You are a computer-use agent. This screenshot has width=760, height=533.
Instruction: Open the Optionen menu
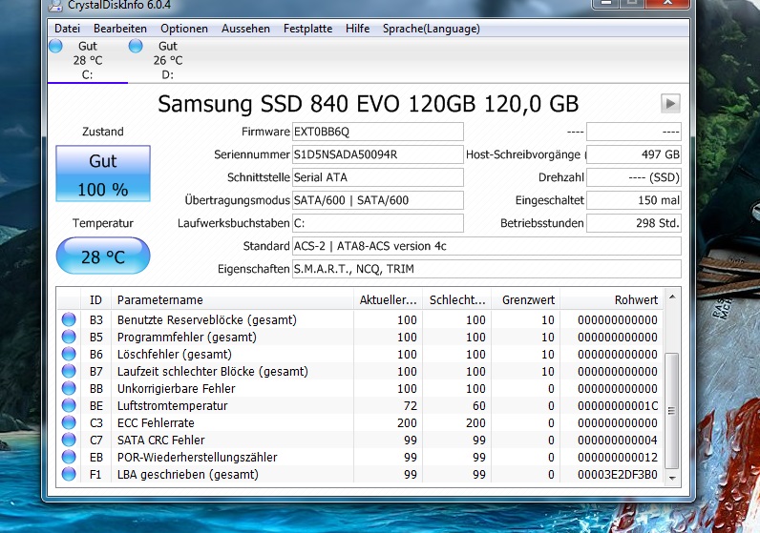pos(184,29)
